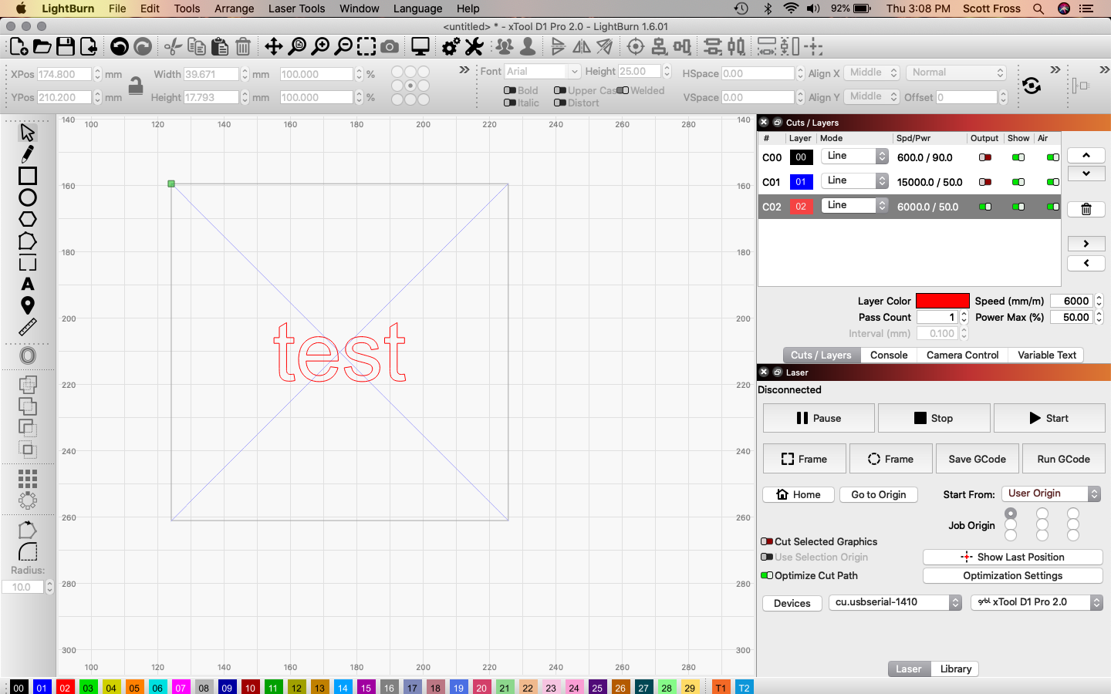This screenshot has height=694, width=1111.
Task: Click the lock aspect ratio padlock
Action: 136,85
